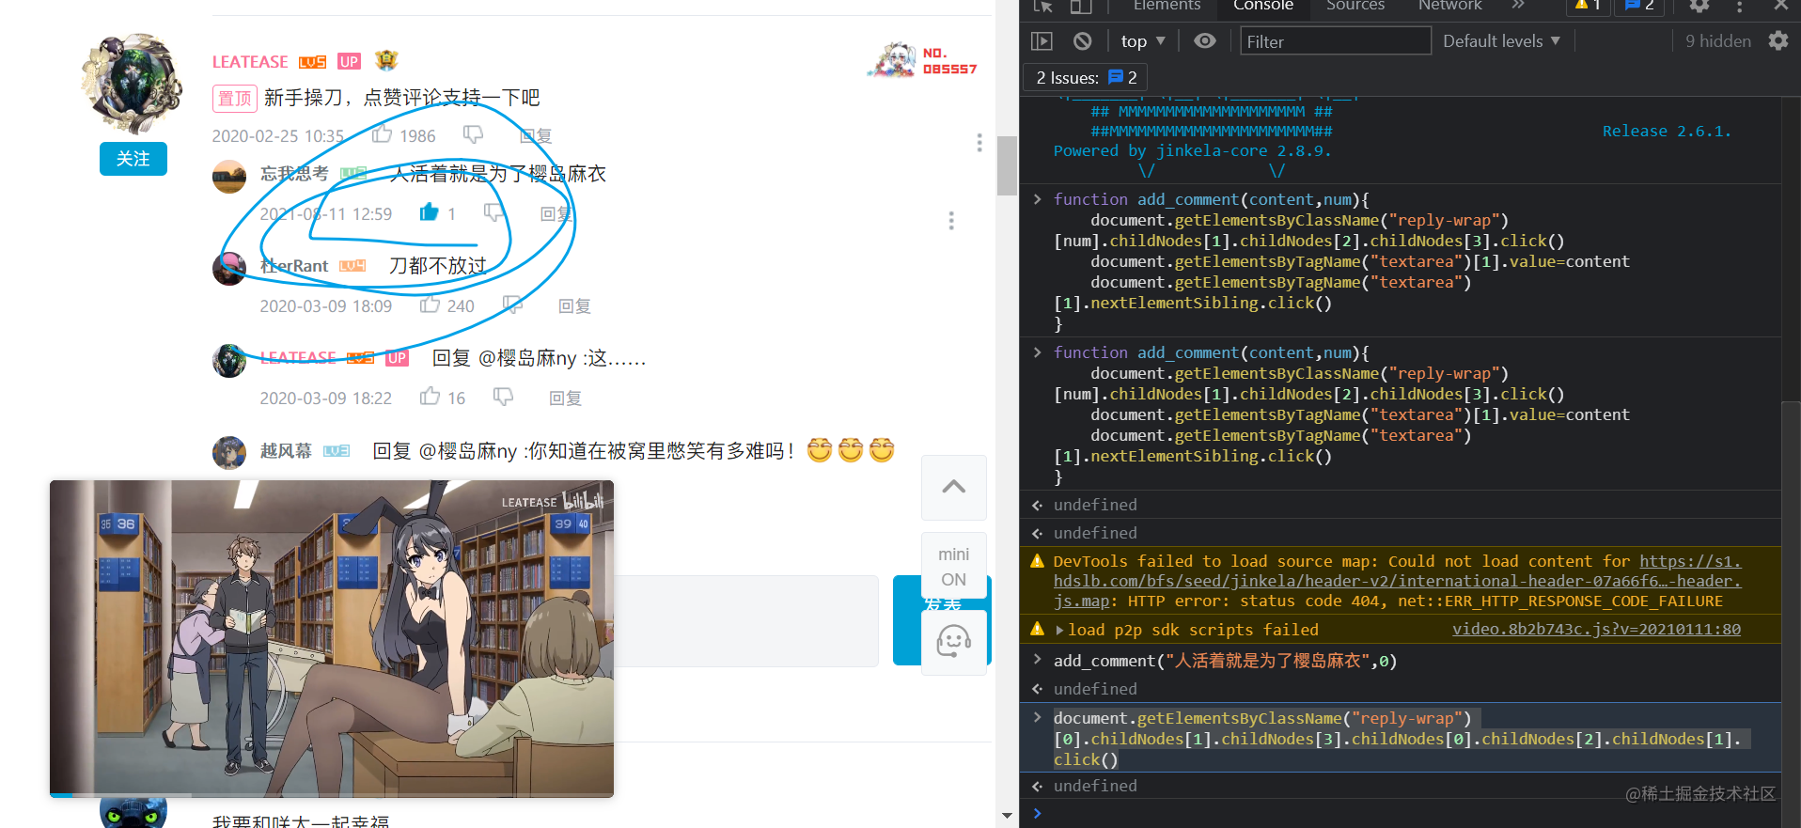The height and width of the screenshot is (828, 1801).
Task: Toggle the console sidebar panel
Action: pyautogui.click(x=1041, y=41)
